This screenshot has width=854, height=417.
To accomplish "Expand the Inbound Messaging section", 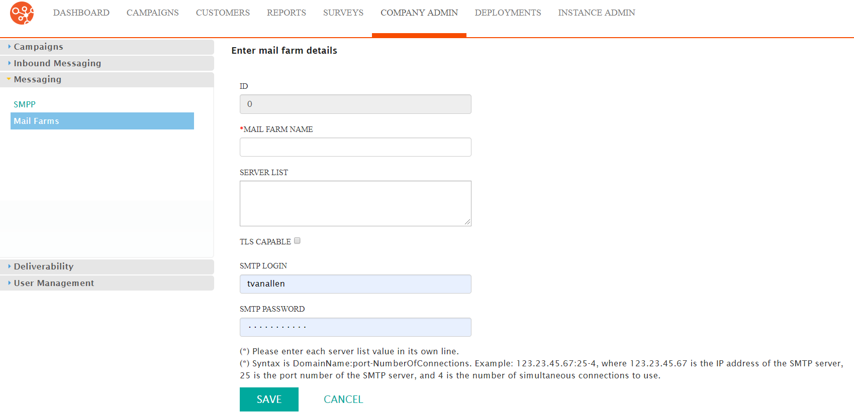I will click(107, 63).
